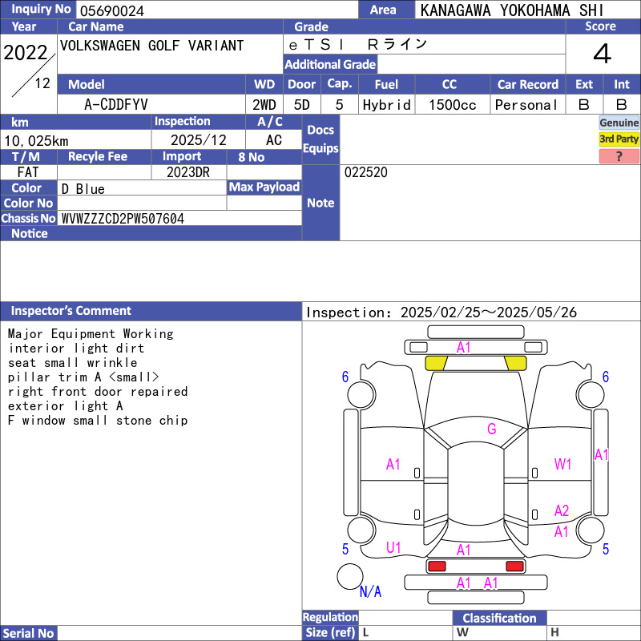Click the Docs Equips label
The height and width of the screenshot is (641, 641).
[x=320, y=139]
